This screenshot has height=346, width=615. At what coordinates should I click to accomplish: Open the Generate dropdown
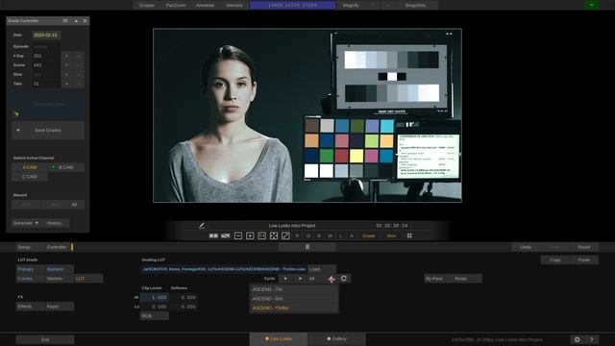(26, 223)
